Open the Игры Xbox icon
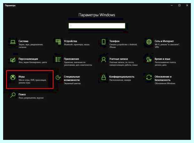 click(13, 77)
